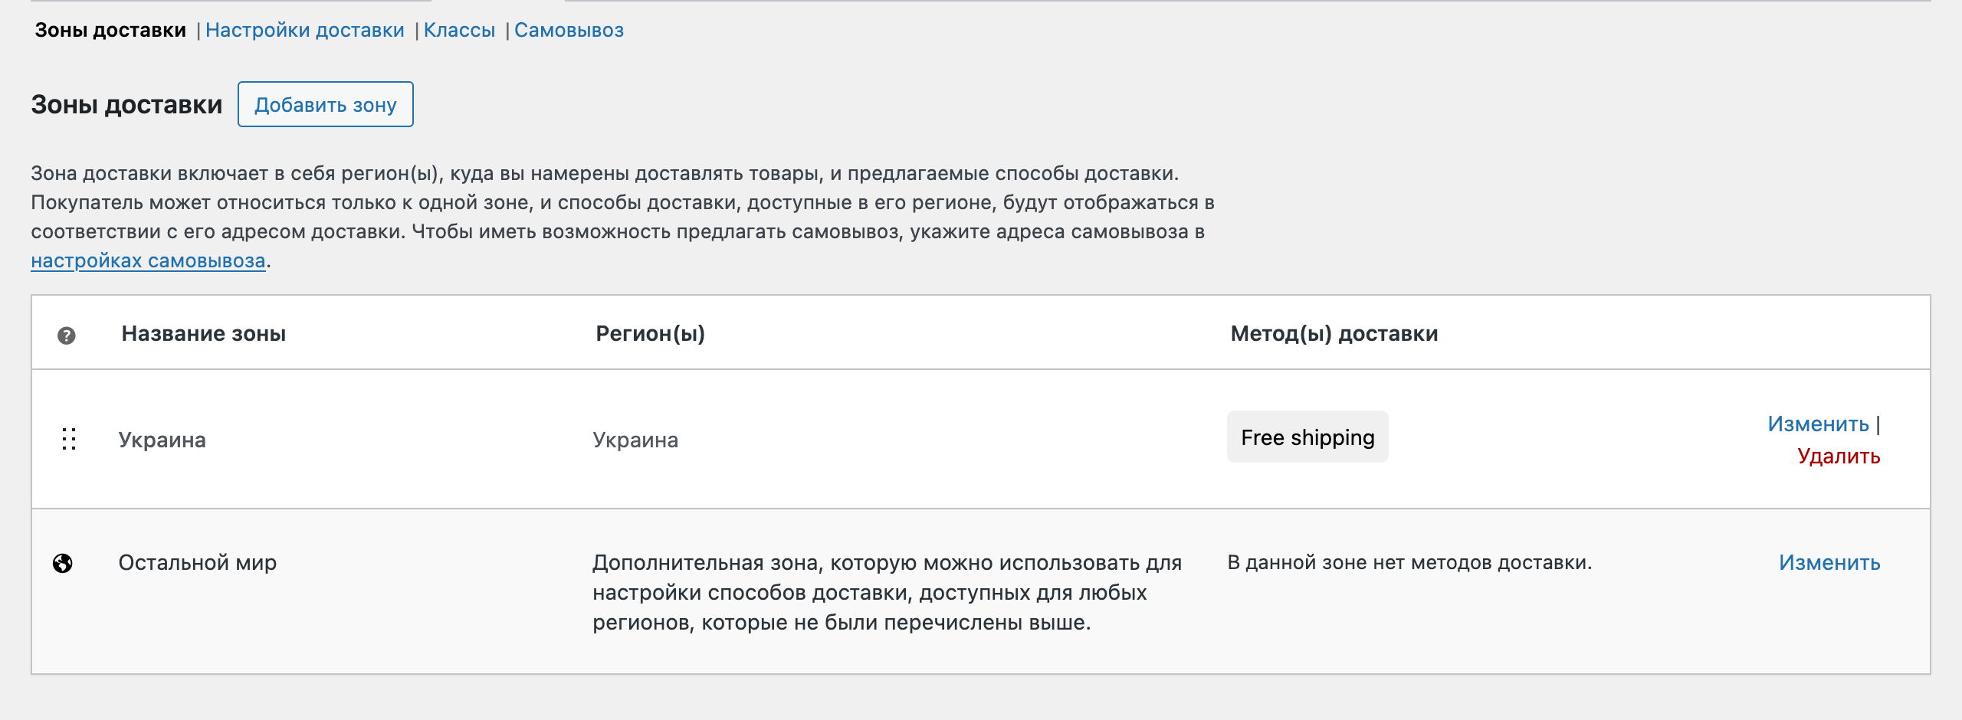Click the Название зоны column header
This screenshot has width=1962, height=720.
click(204, 334)
